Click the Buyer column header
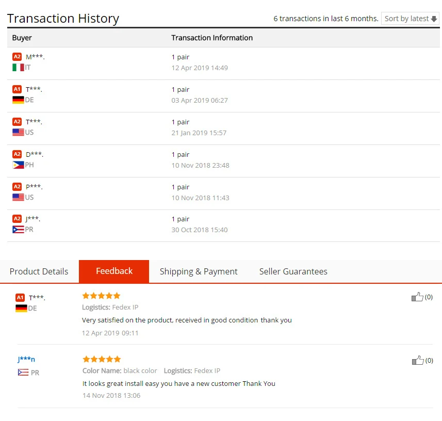This screenshot has width=442, height=421. (x=22, y=38)
